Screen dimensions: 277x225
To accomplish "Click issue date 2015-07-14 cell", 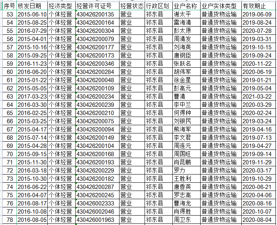I will 32,137.
